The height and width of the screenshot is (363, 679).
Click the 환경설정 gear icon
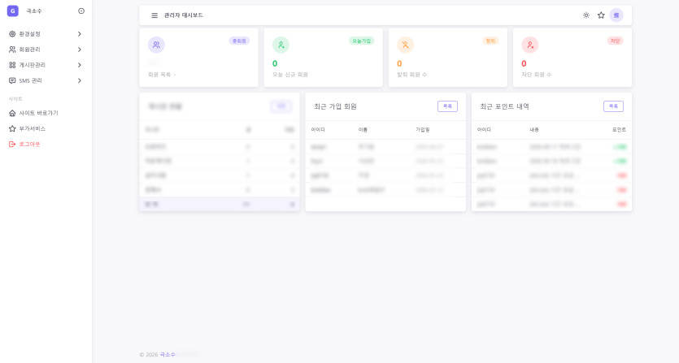12,34
